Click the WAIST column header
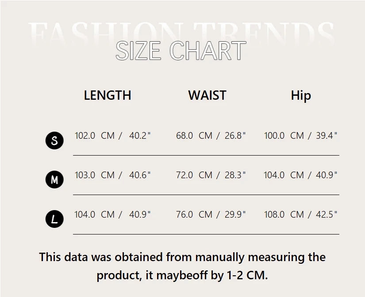The image size is (365, 297). [x=207, y=95]
